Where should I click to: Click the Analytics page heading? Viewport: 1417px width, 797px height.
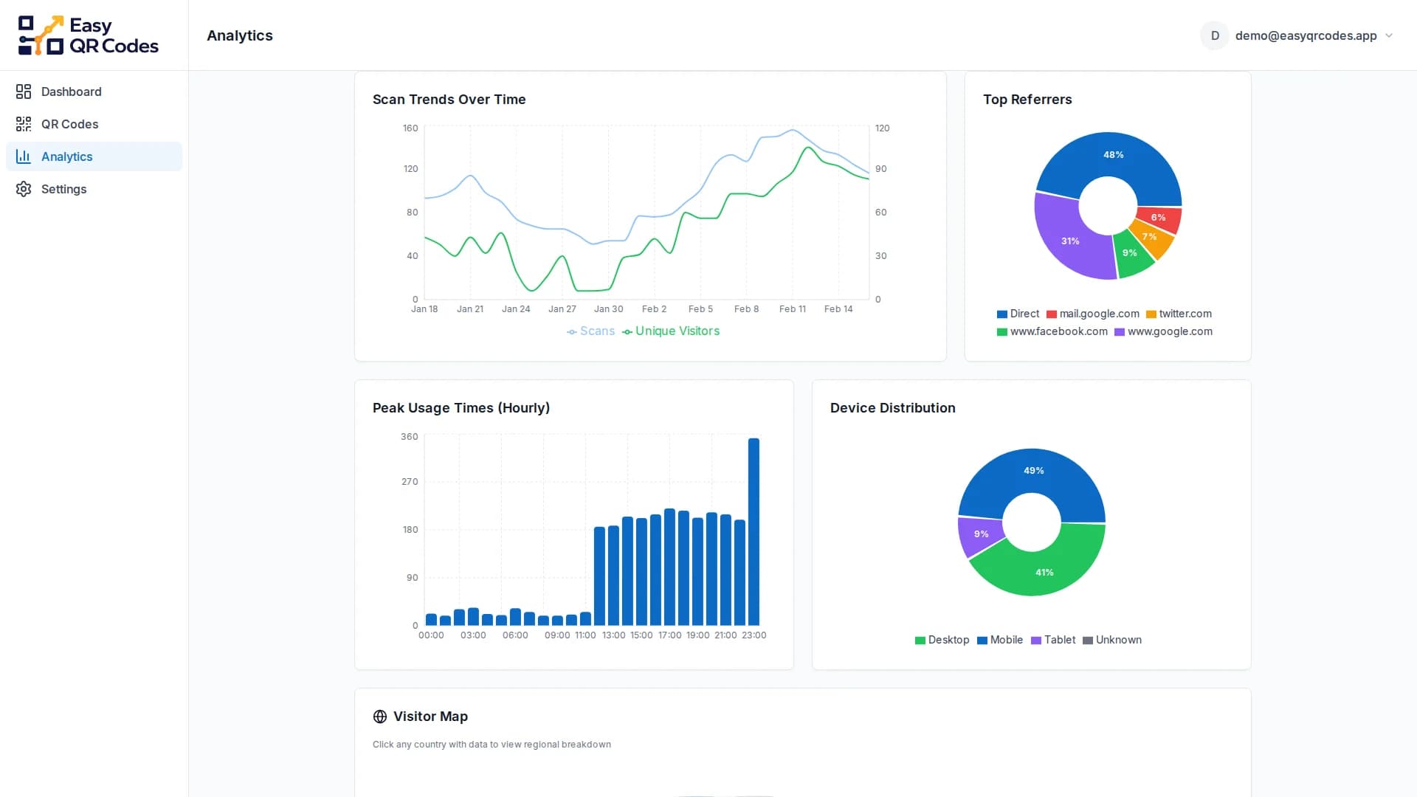pos(240,35)
